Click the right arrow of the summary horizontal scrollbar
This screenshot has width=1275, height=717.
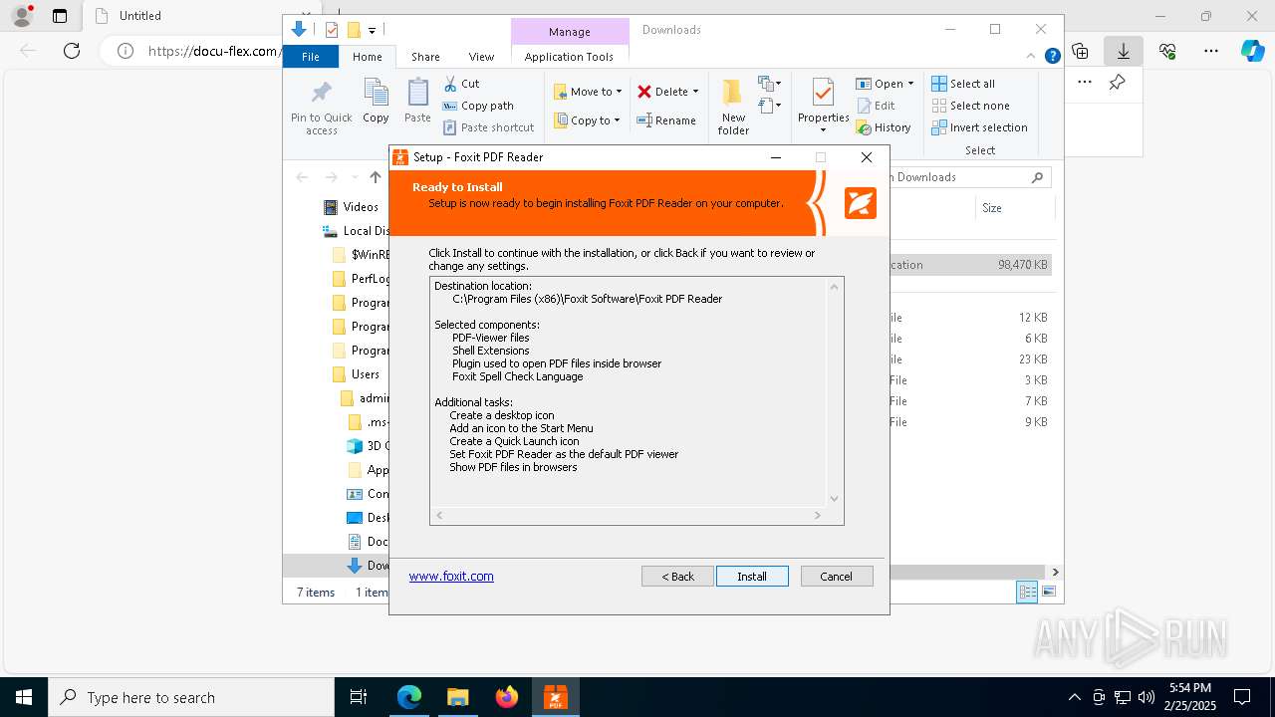tap(818, 516)
